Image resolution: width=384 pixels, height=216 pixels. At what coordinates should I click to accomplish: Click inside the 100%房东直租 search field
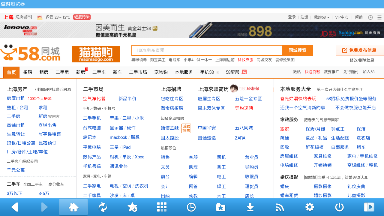pyautogui.click(x=207, y=50)
